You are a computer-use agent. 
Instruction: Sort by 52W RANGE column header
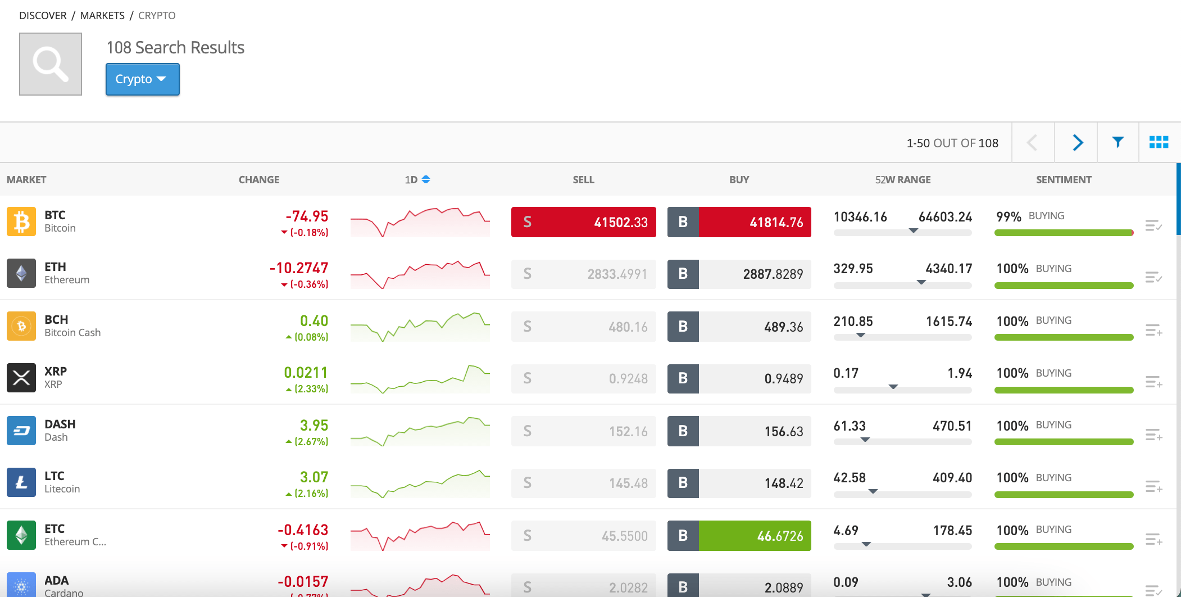pyautogui.click(x=903, y=180)
